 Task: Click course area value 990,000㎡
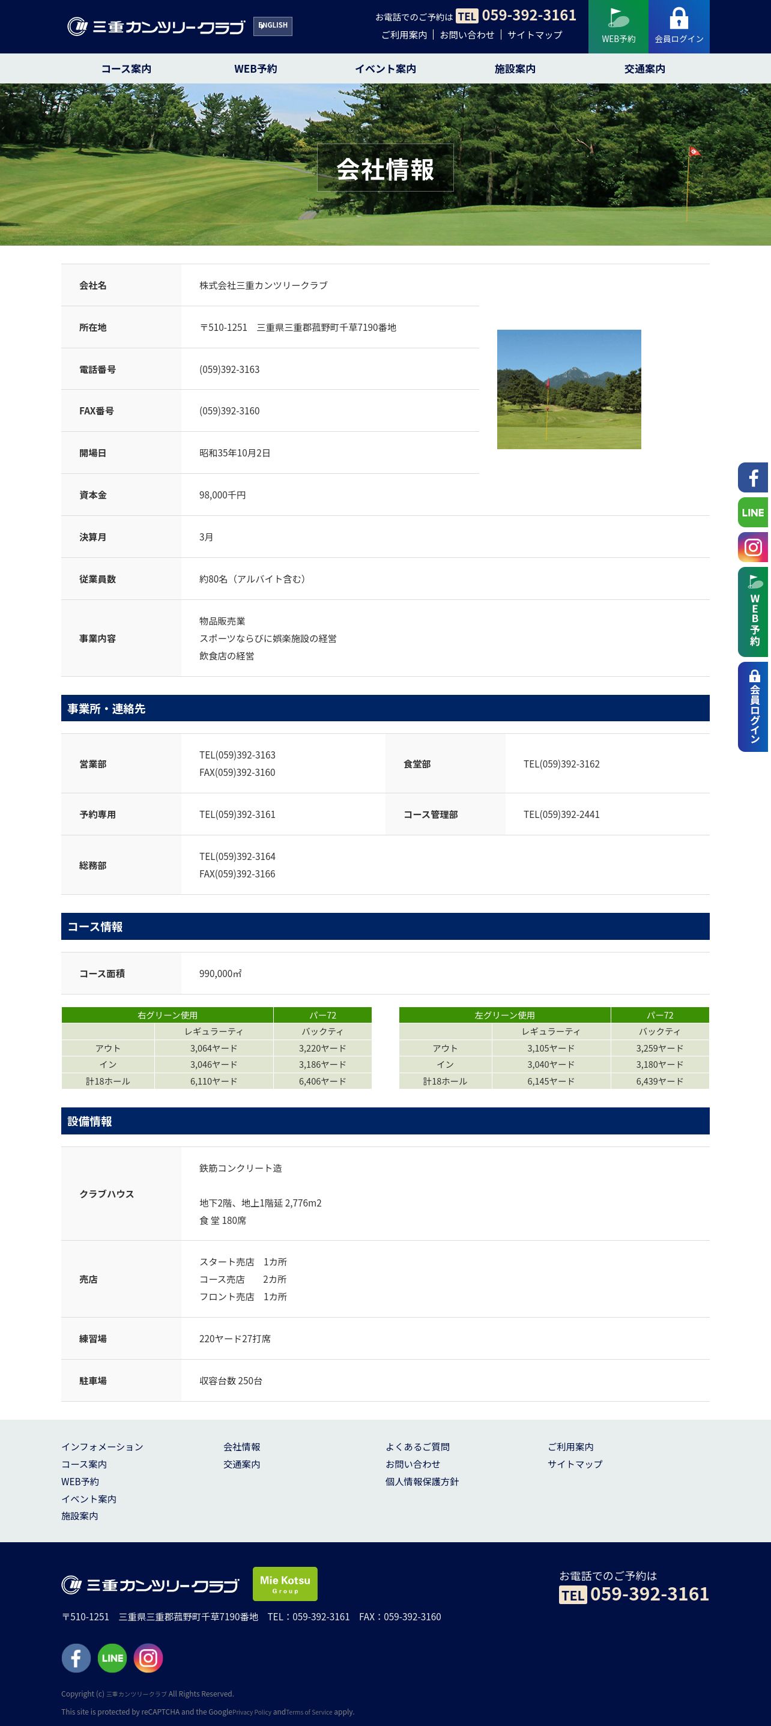pyautogui.click(x=220, y=974)
